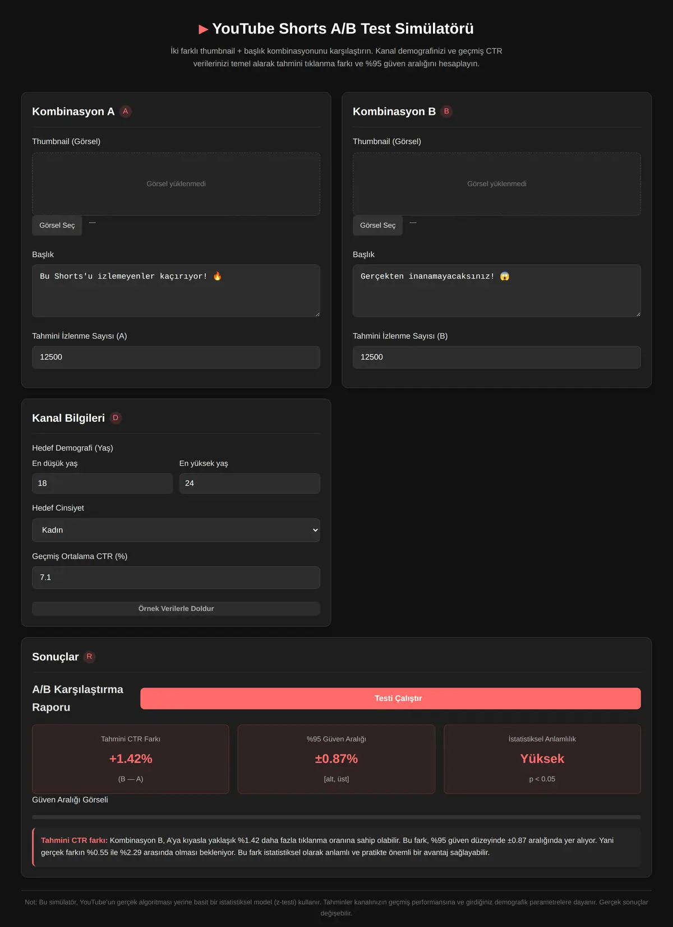Click the "p < 0.05" text
Image resolution: width=673 pixels, height=927 pixels.
coord(542,779)
